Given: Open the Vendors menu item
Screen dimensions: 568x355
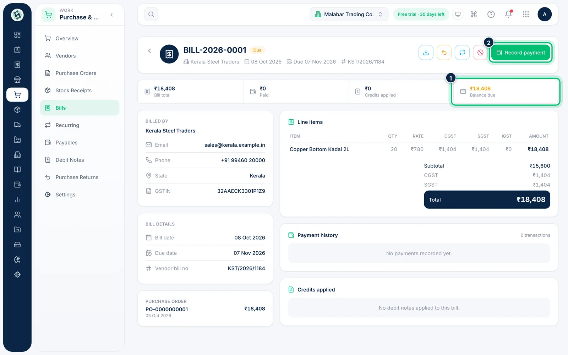Looking at the screenshot, I should (80, 56).
